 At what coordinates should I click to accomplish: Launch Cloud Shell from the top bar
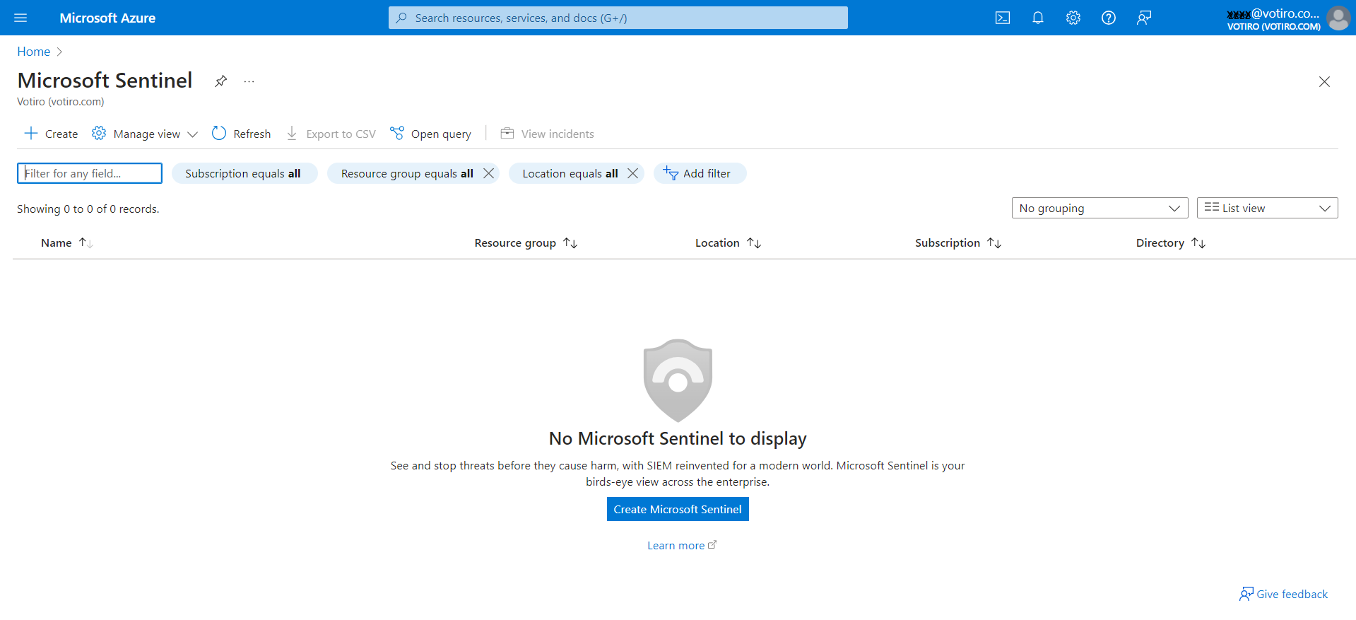click(x=1002, y=18)
